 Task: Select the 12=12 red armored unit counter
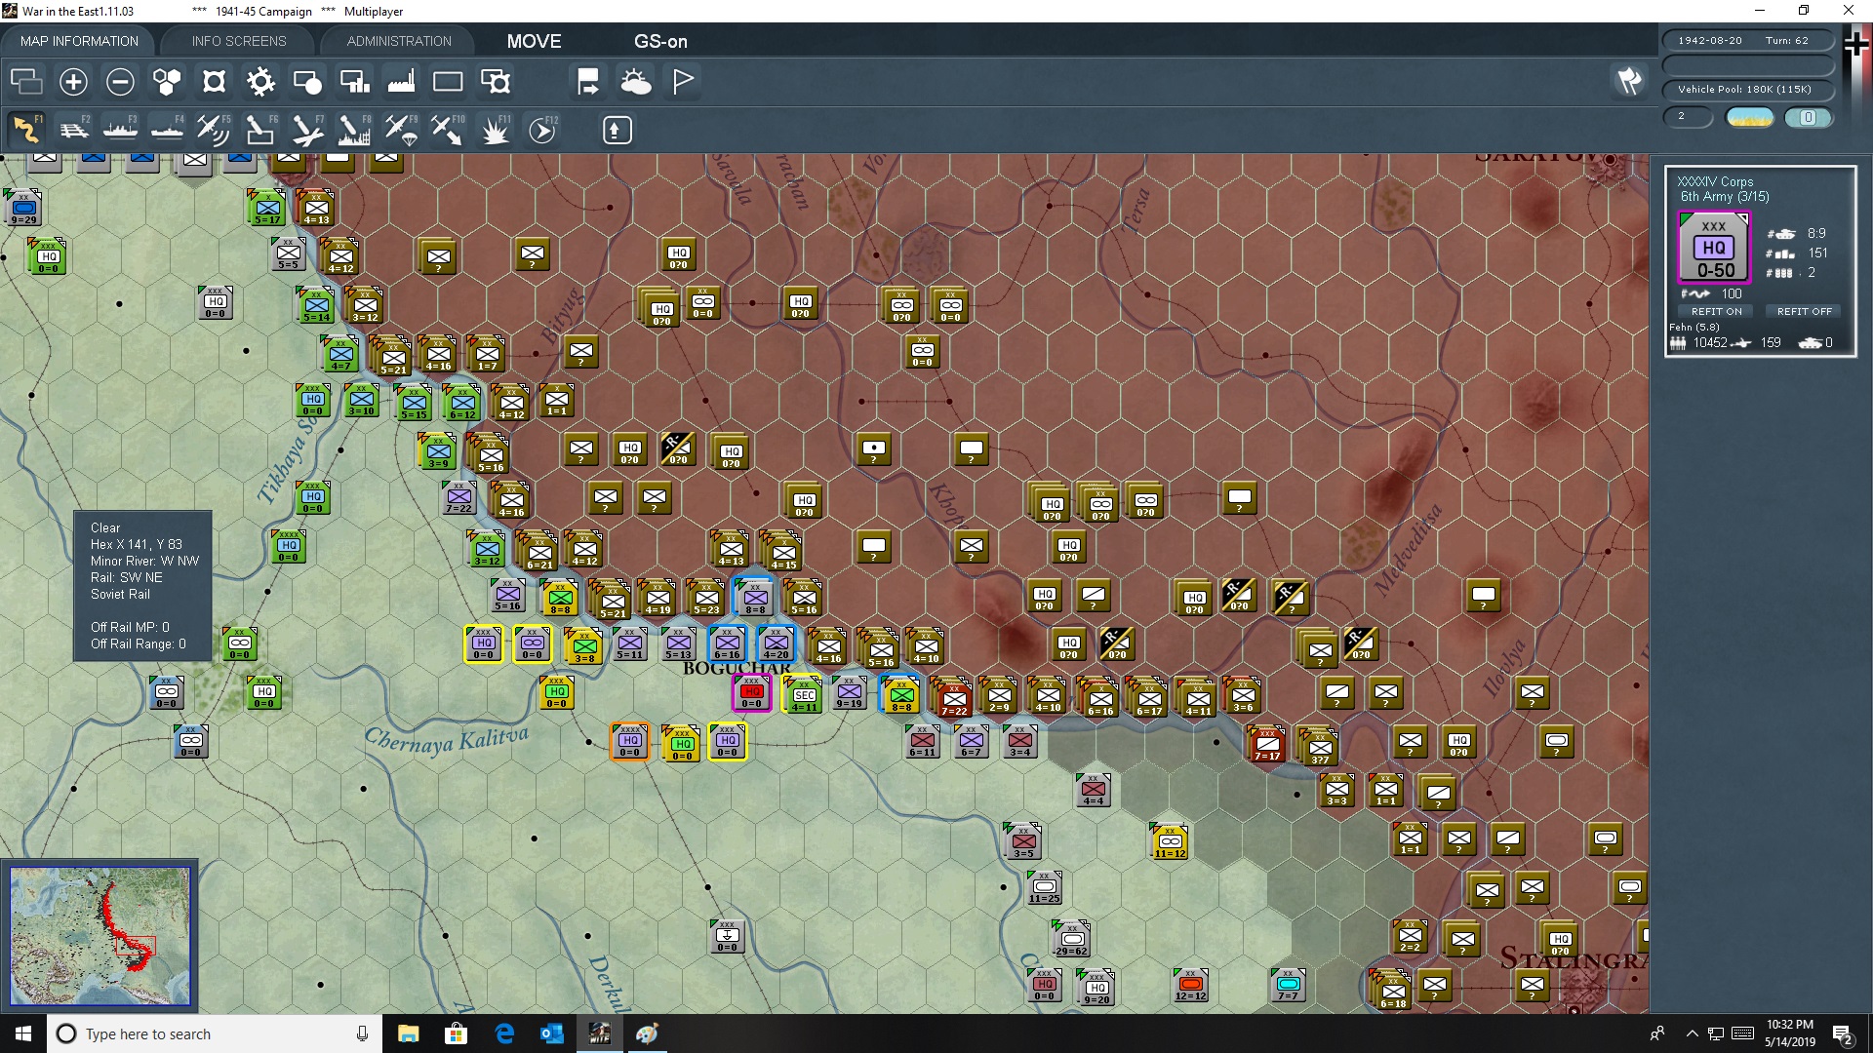click(x=1190, y=985)
